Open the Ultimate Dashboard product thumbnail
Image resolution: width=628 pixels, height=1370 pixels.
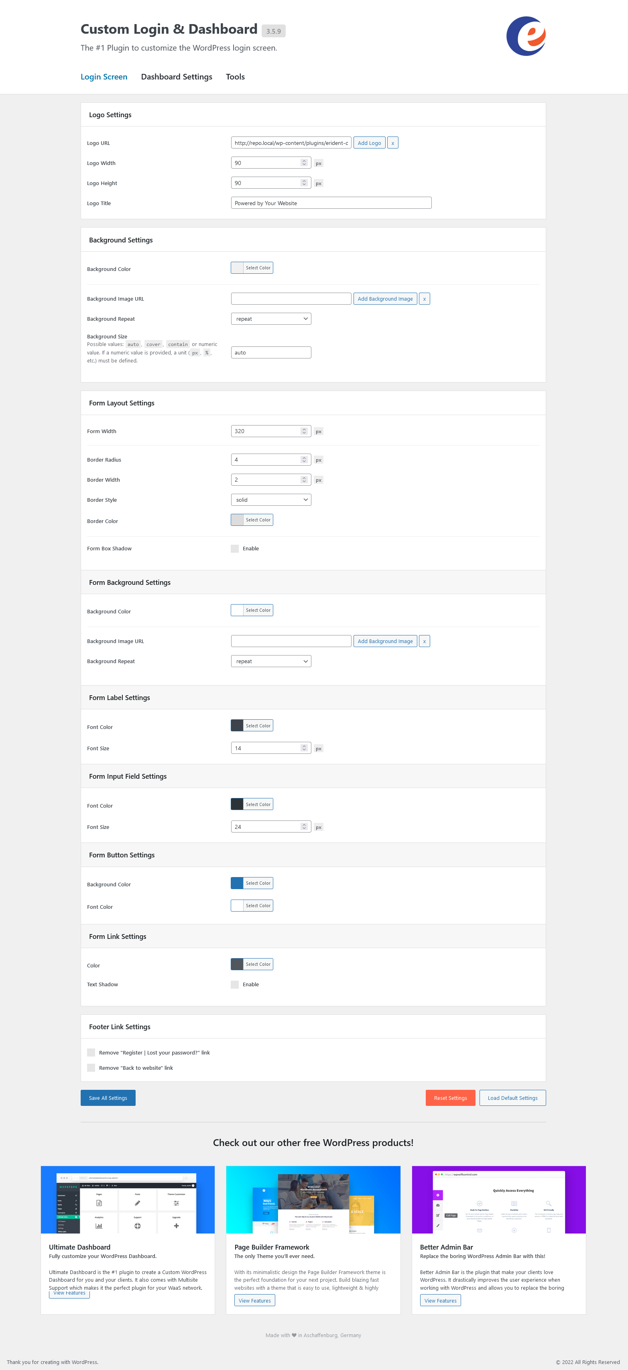[128, 1199]
